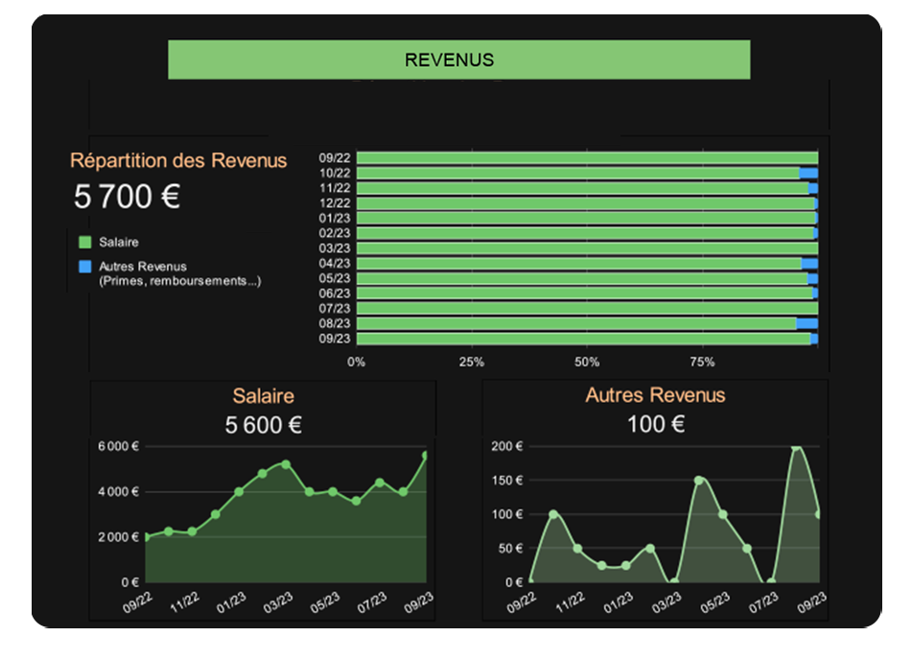
Task: Click the 150 € y-axis label in Autres Revenus chart
Action: (x=505, y=481)
